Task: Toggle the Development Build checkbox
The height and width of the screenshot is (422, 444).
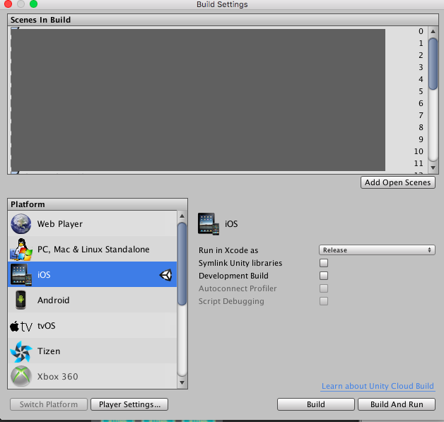Action: pos(324,276)
